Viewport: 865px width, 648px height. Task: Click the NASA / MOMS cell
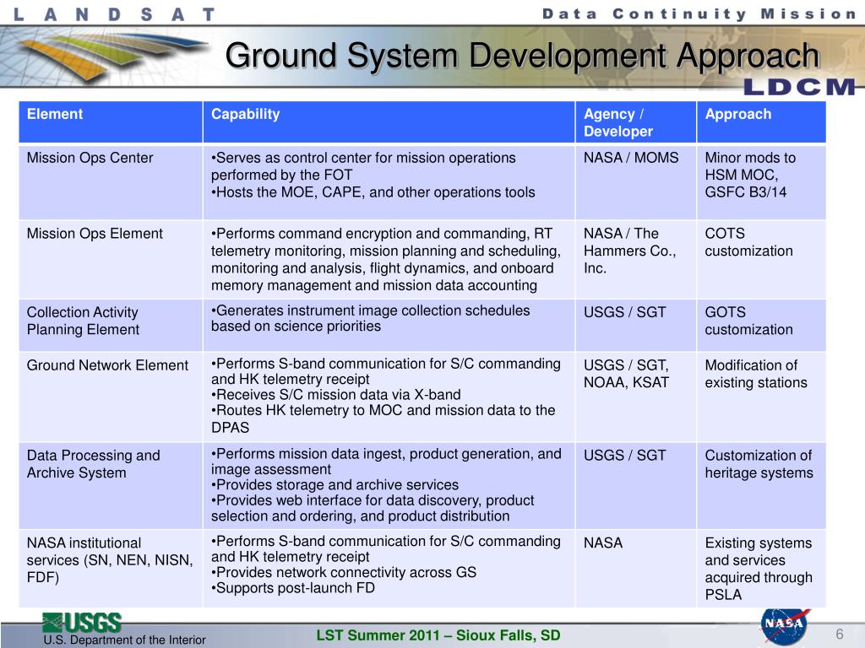(635, 182)
